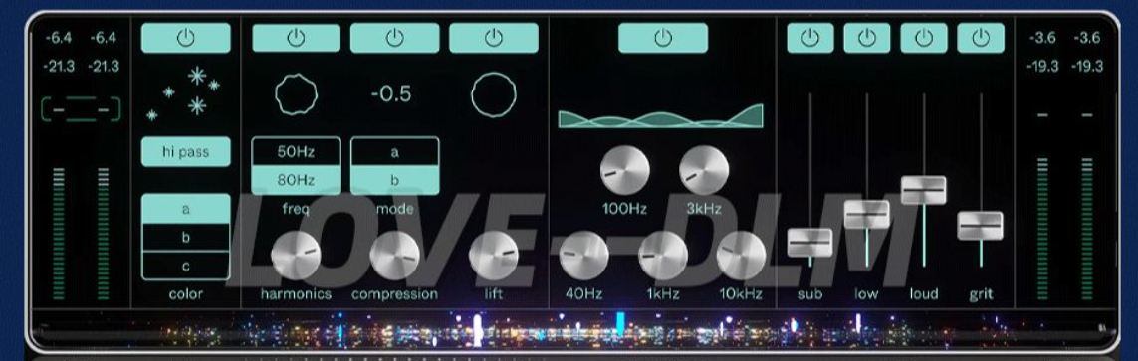Viewport: 1138px width, 361px height.
Task: Toggle the loud fader power button
Action: [924, 38]
